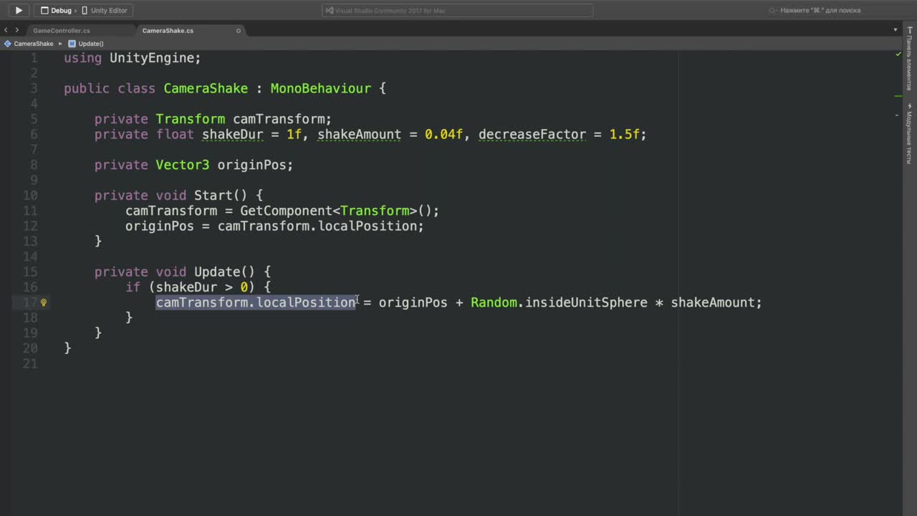Switch to the CameraShake.cs tab
Image resolution: width=917 pixels, height=516 pixels.
[168, 31]
